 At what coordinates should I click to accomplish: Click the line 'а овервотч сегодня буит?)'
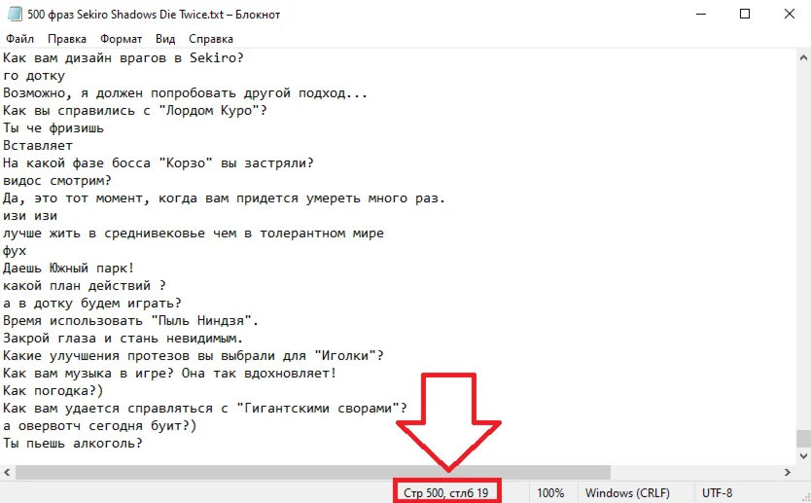[100, 426]
